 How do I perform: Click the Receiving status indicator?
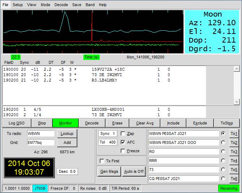pos(229,188)
